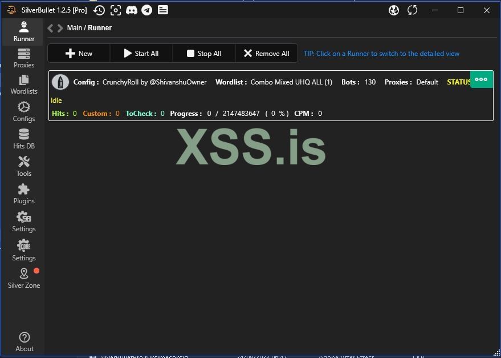Open the Runner section in sidebar
Screen dimensions: 501x358
point(23,32)
